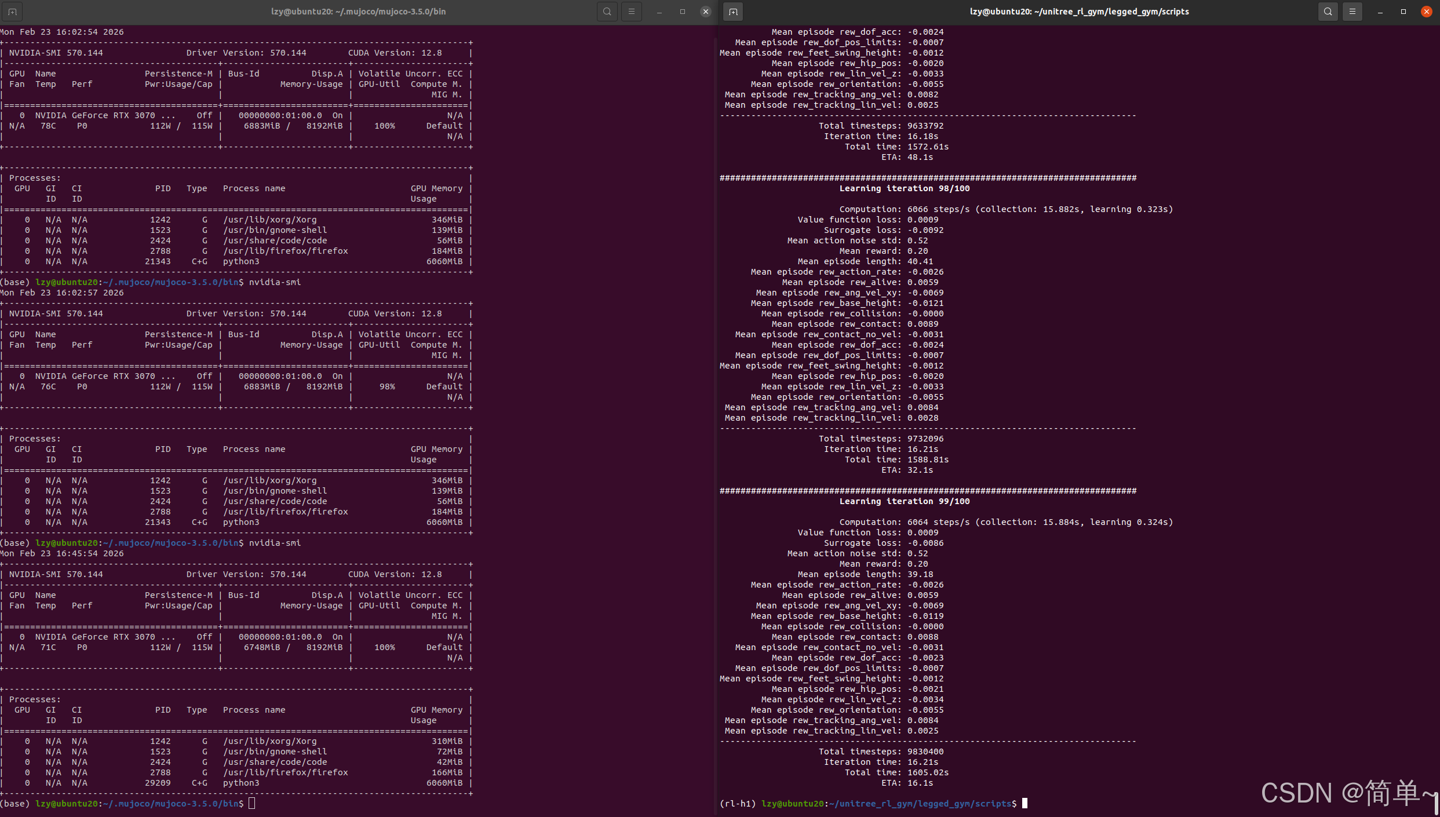Open hamburger menu of mujoco bin terminal

pos(631,12)
